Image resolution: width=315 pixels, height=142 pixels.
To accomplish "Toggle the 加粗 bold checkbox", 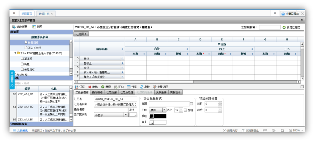I will pos(185,110).
